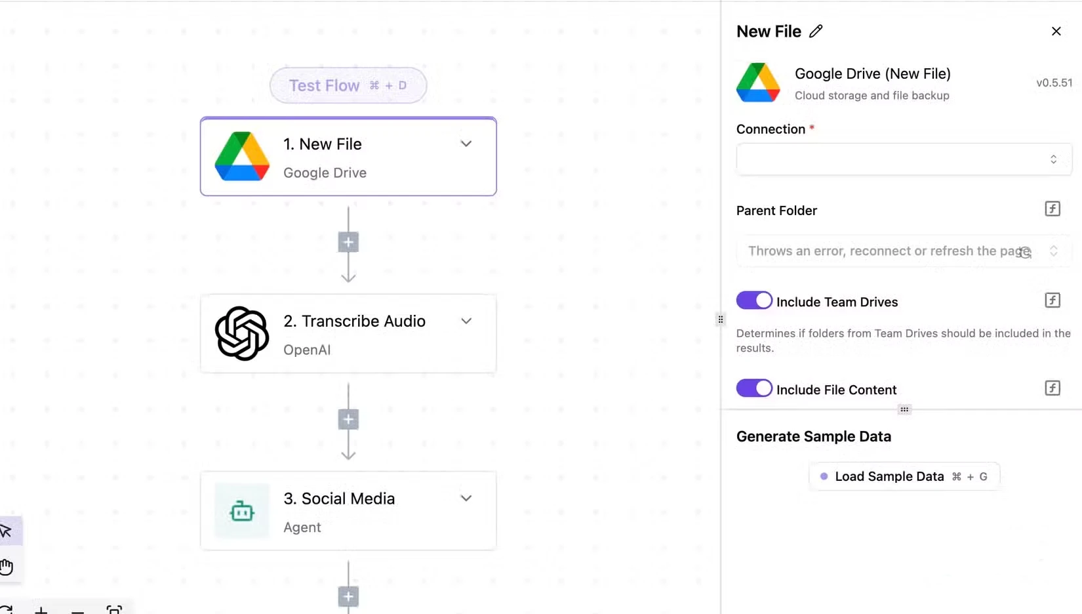
Task: Select the Transcribe Audio step title
Action: [x=354, y=321]
